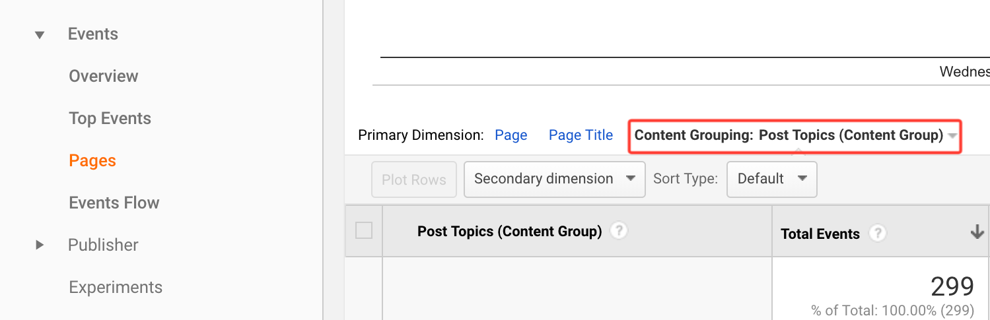Click Total Events column header

pos(820,234)
